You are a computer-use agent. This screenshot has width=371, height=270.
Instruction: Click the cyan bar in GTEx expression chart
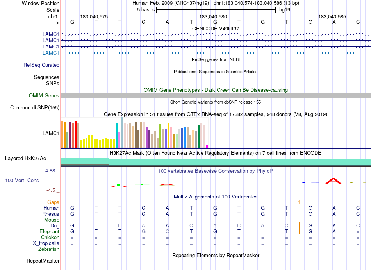(x=116, y=135)
